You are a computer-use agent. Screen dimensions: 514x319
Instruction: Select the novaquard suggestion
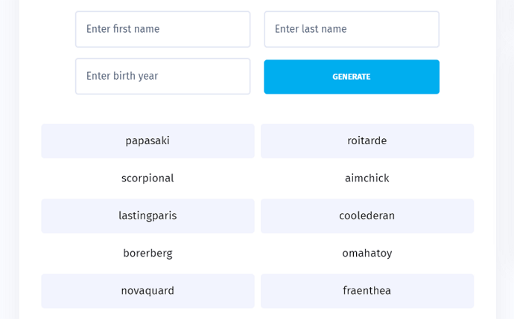(x=147, y=291)
